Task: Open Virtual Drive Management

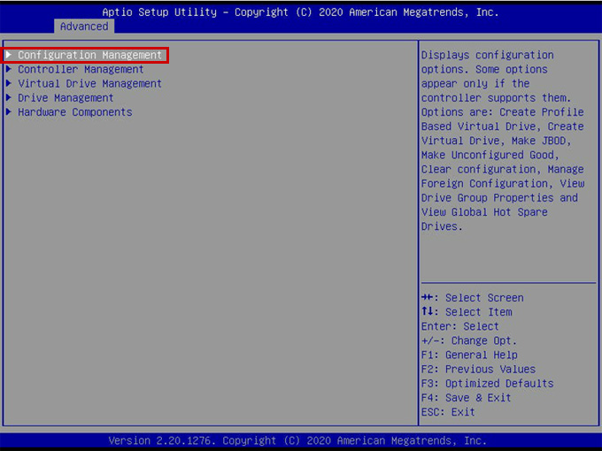Action: pos(89,83)
